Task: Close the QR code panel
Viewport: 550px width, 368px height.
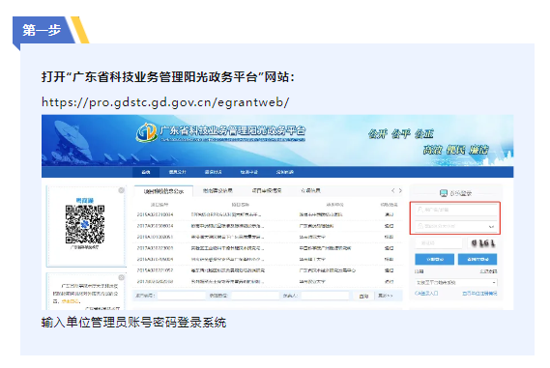Action: pyautogui.click(x=122, y=190)
